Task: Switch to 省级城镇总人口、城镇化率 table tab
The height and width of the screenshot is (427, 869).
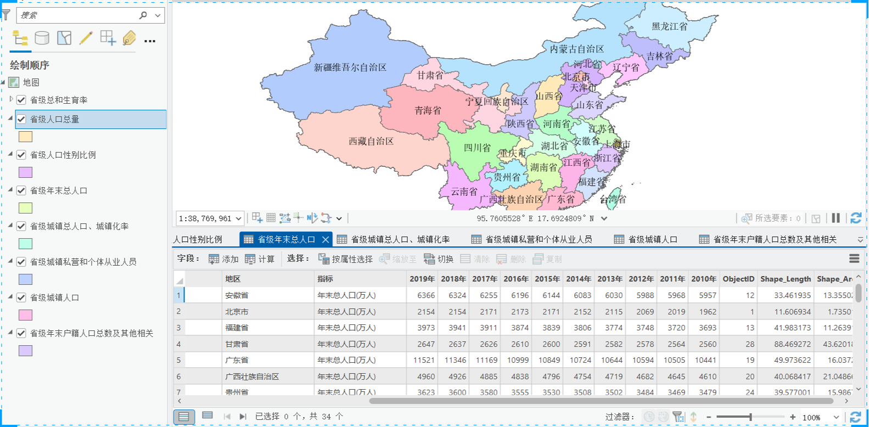Action: pos(394,239)
